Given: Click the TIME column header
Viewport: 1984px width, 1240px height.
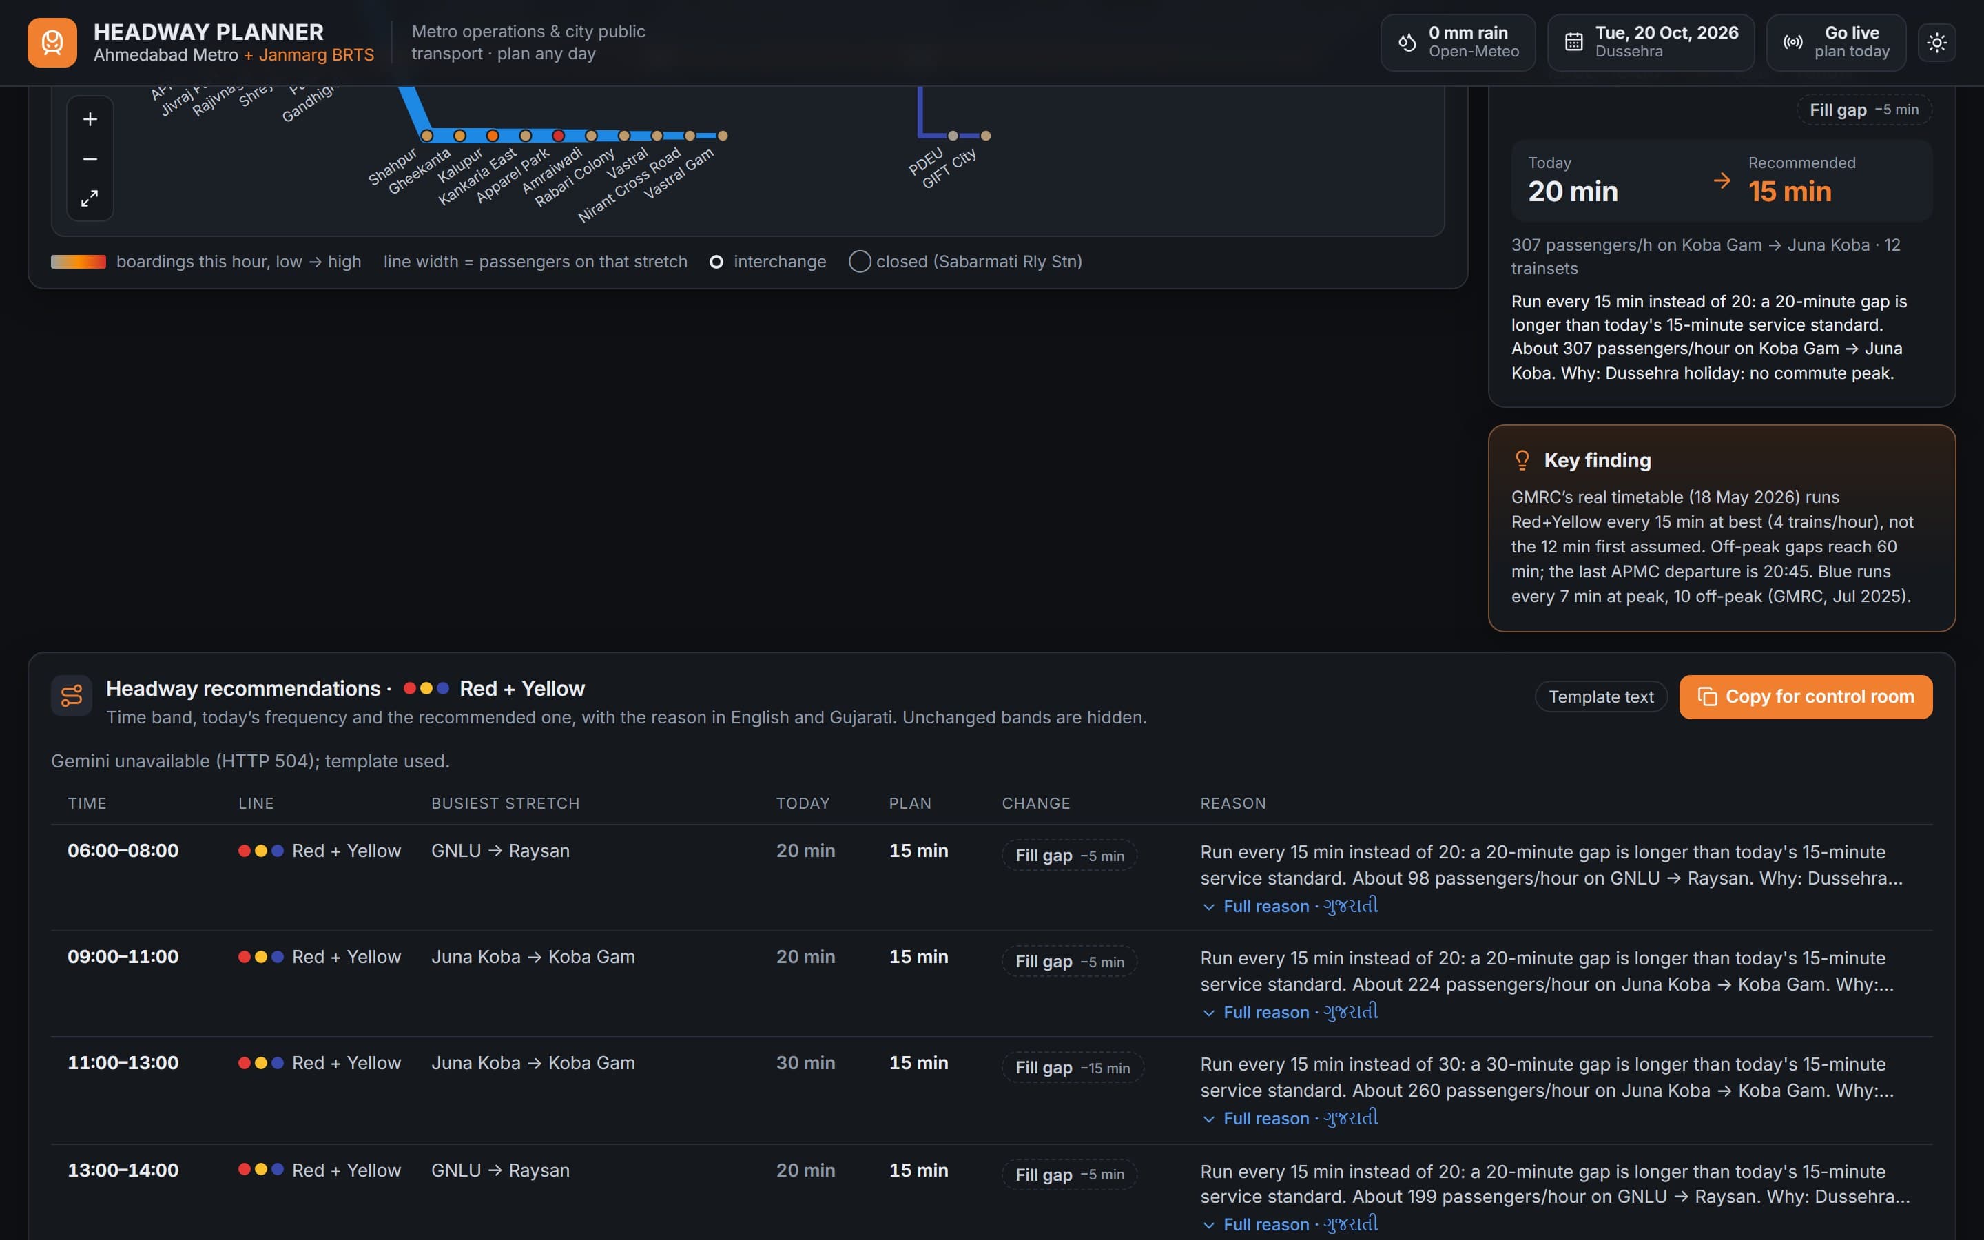Looking at the screenshot, I should [x=87, y=804].
